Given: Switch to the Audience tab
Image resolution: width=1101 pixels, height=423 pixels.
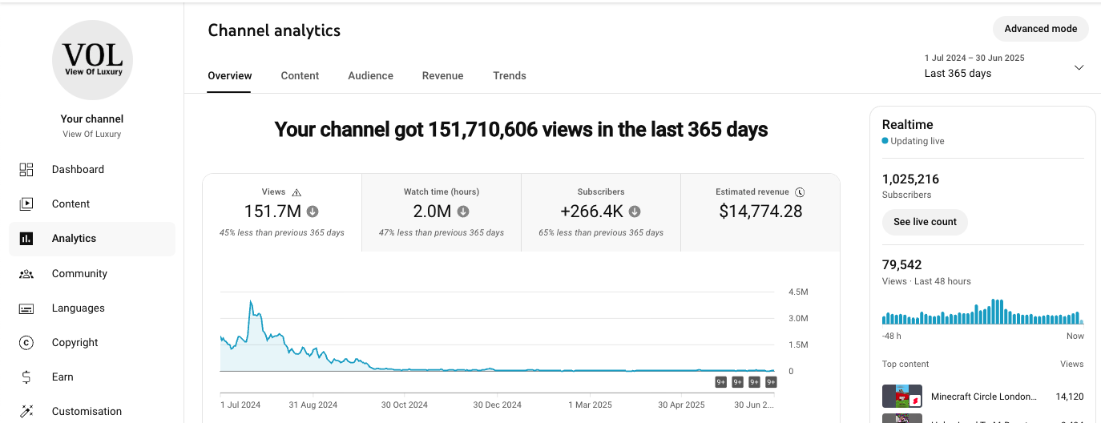Looking at the screenshot, I should click(x=370, y=76).
